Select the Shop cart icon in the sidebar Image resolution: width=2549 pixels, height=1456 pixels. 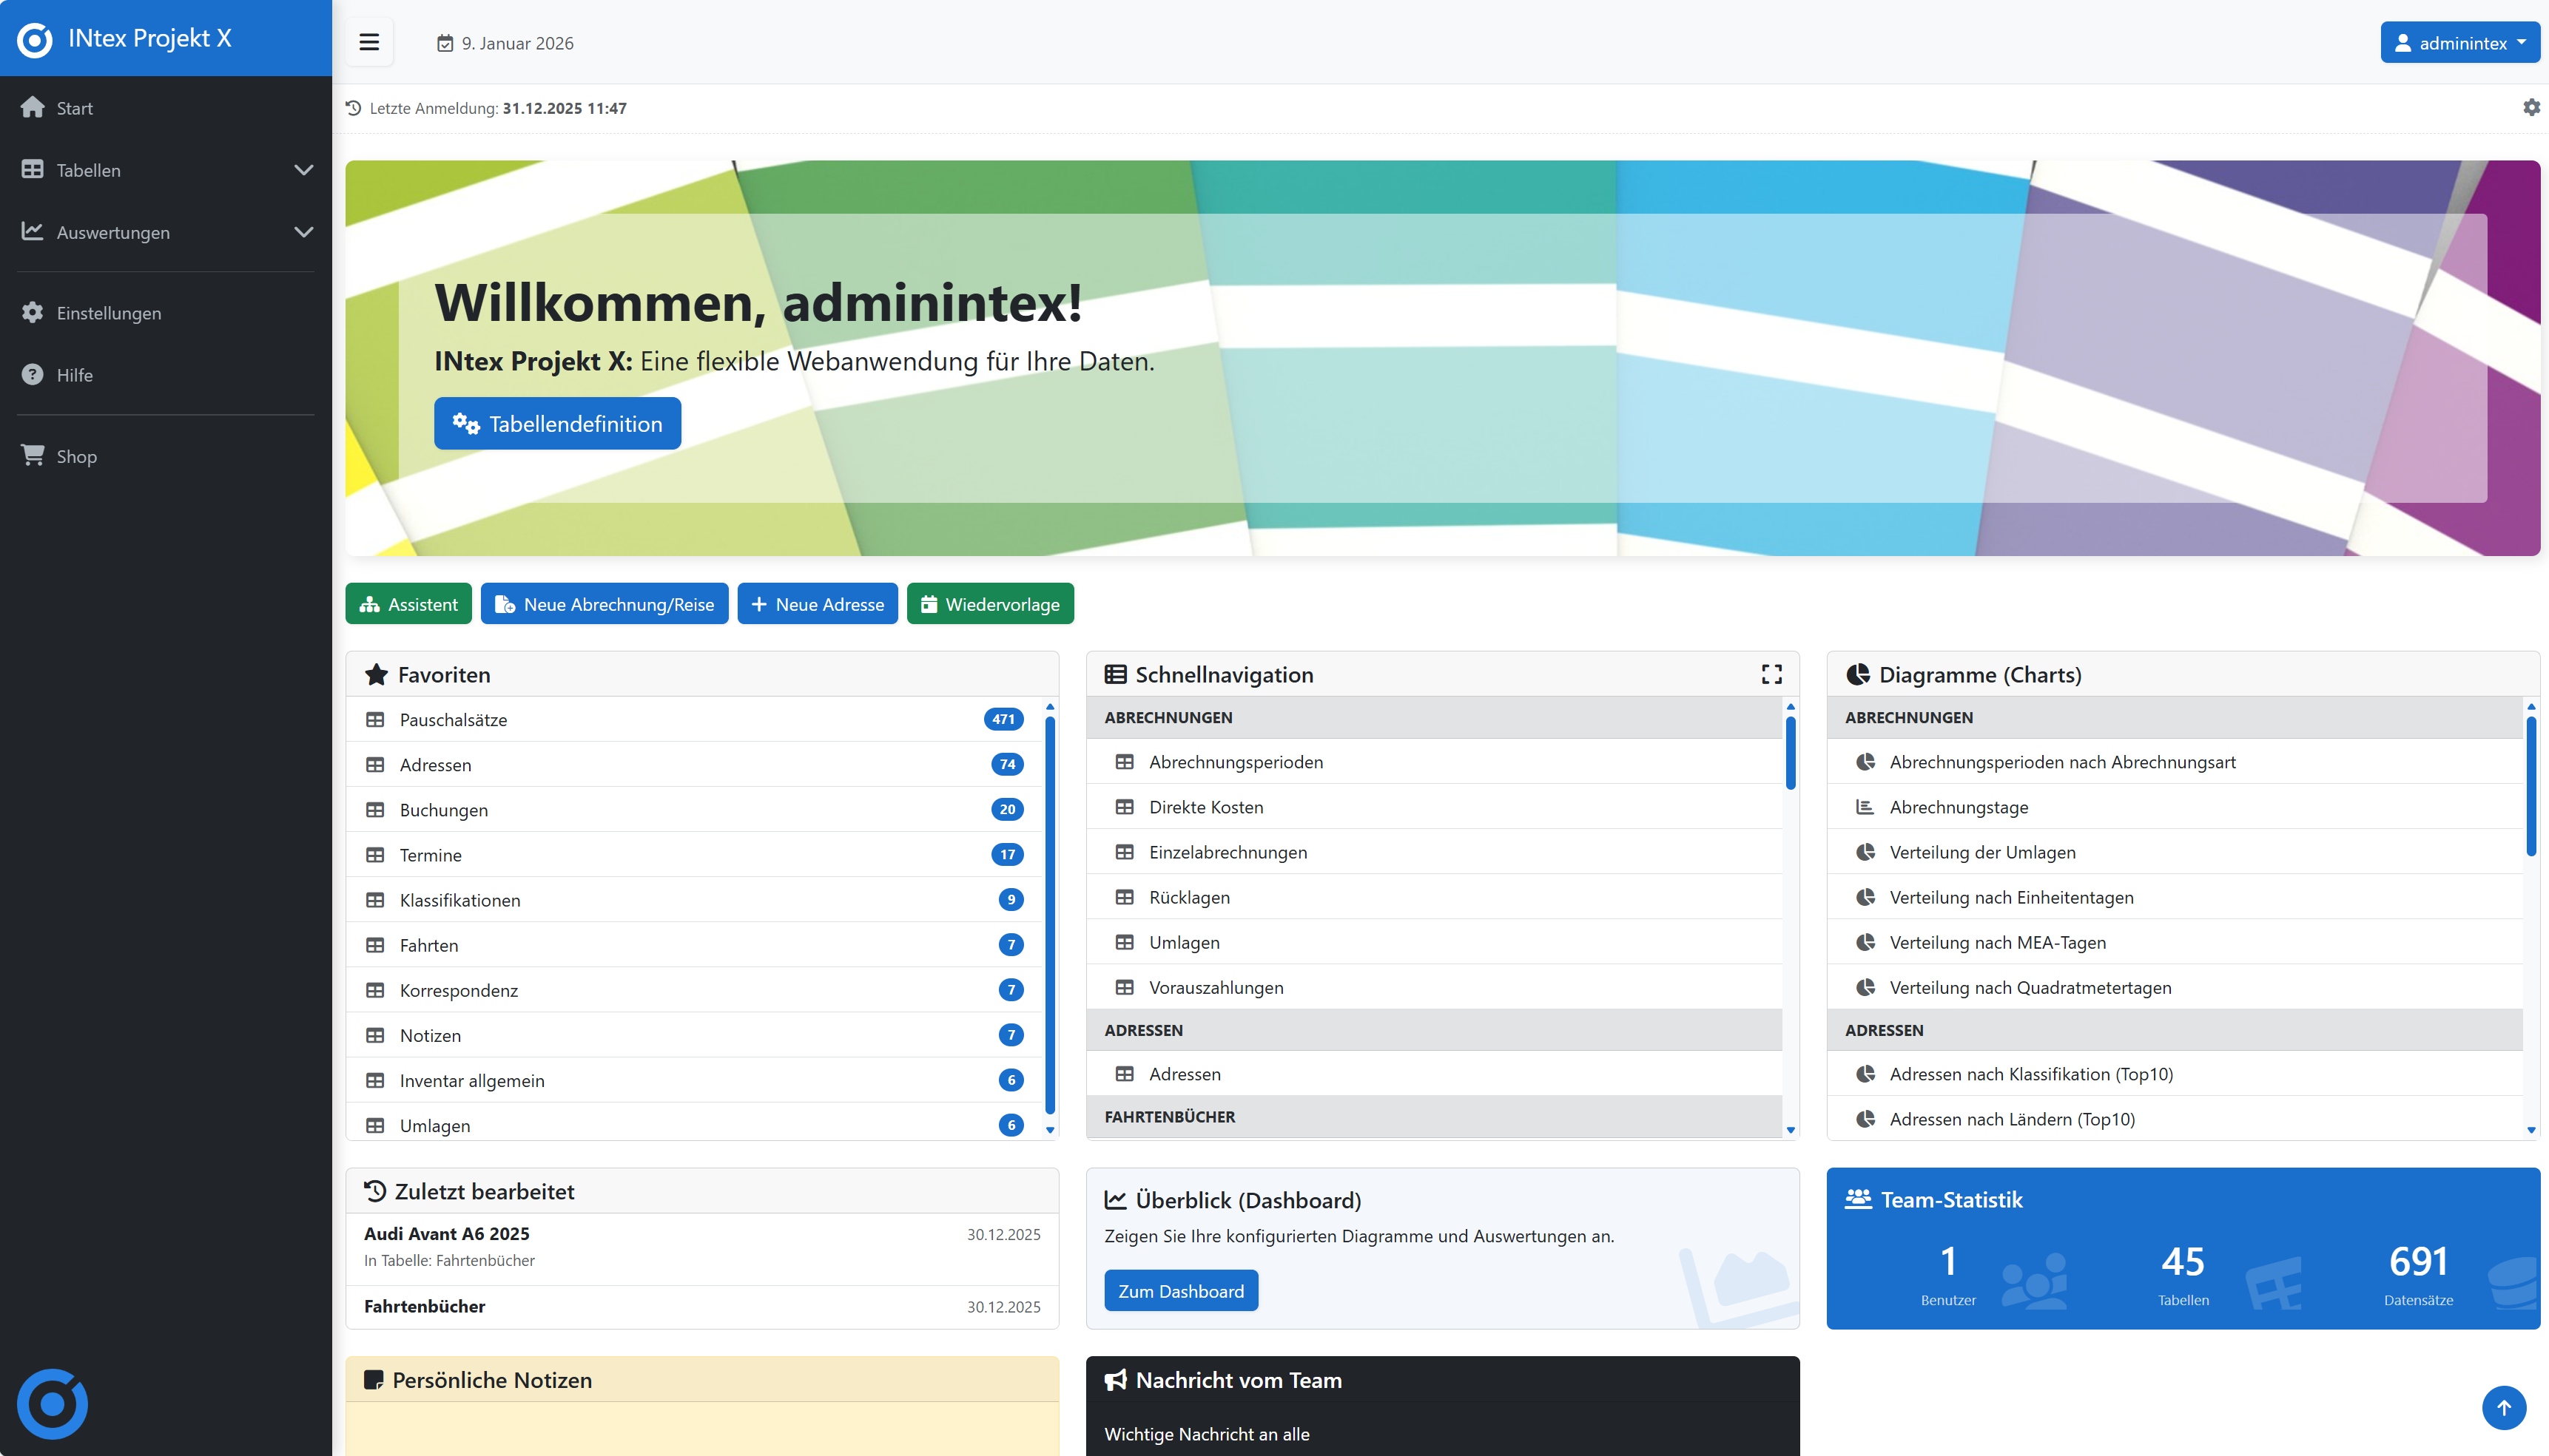coord(33,455)
